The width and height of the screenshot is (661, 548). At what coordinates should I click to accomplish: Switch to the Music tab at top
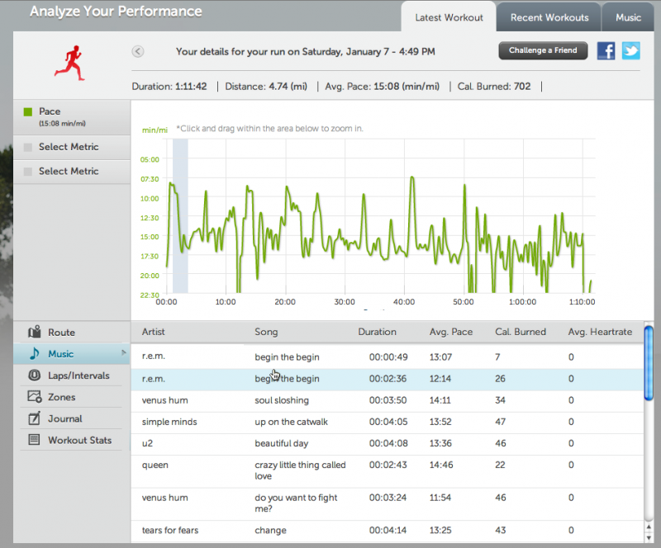click(x=628, y=17)
